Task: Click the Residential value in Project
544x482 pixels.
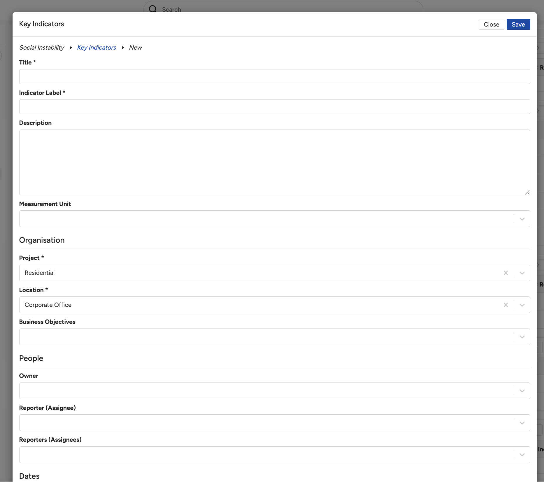Action: pyautogui.click(x=40, y=273)
